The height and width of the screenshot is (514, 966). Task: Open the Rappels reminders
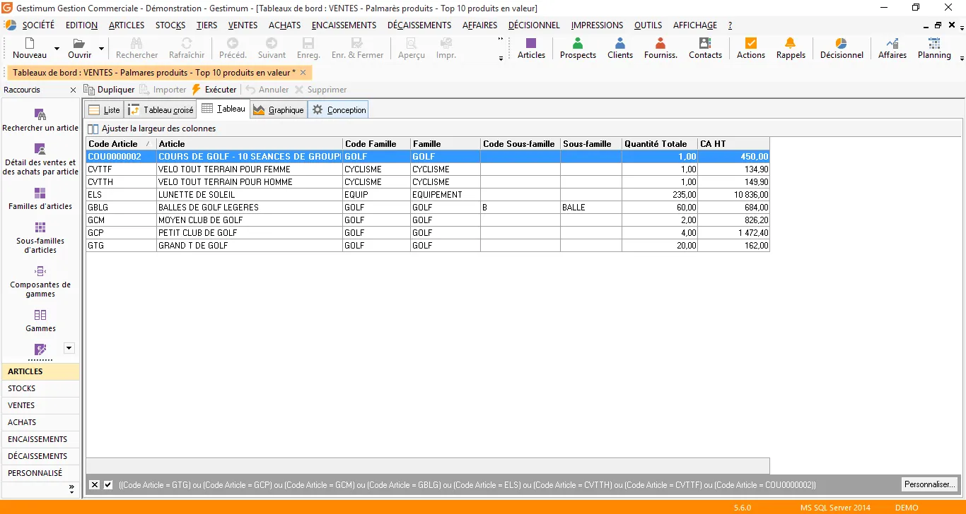click(791, 49)
